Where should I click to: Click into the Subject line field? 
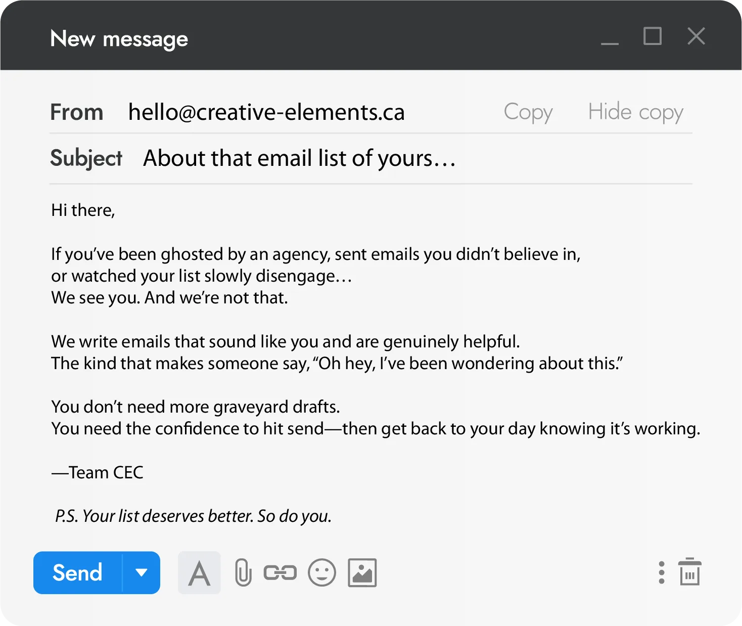[x=299, y=158]
